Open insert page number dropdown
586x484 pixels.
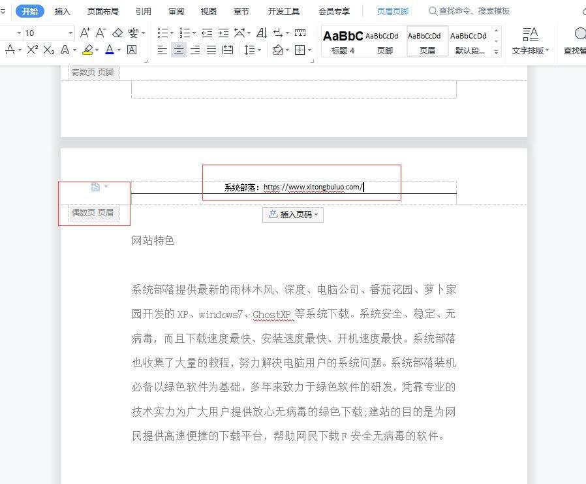click(x=293, y=214)
